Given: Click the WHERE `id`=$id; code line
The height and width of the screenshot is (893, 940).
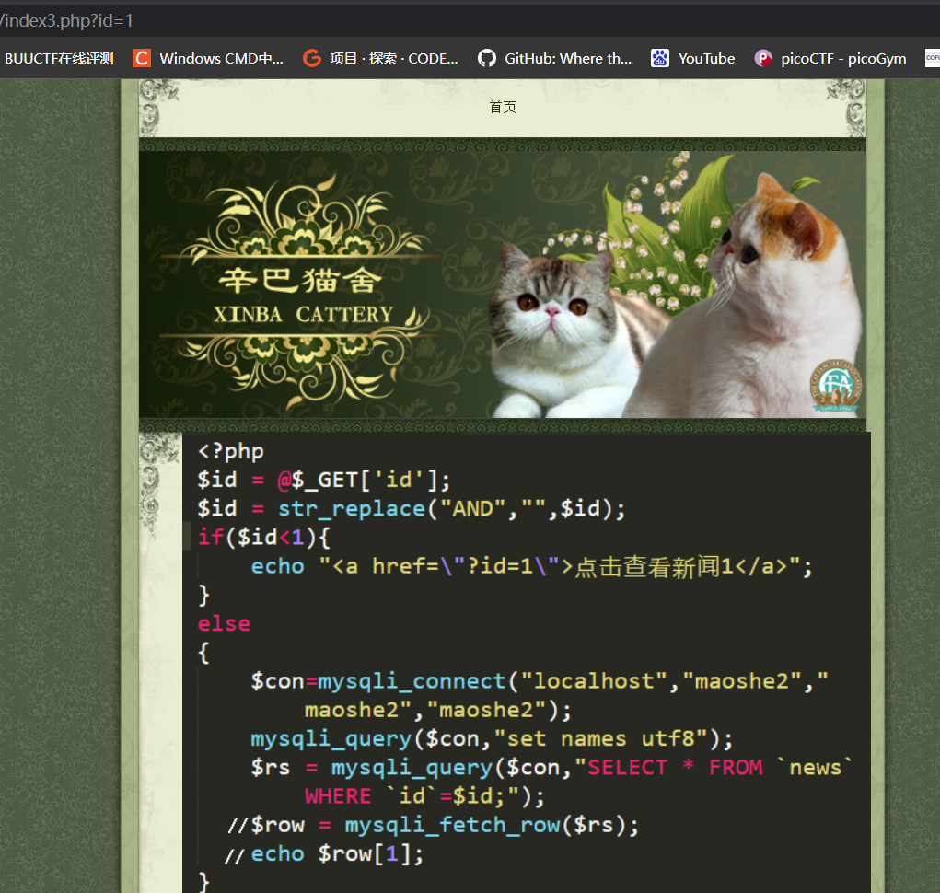Looking at the screenshot, I should 424,796.
